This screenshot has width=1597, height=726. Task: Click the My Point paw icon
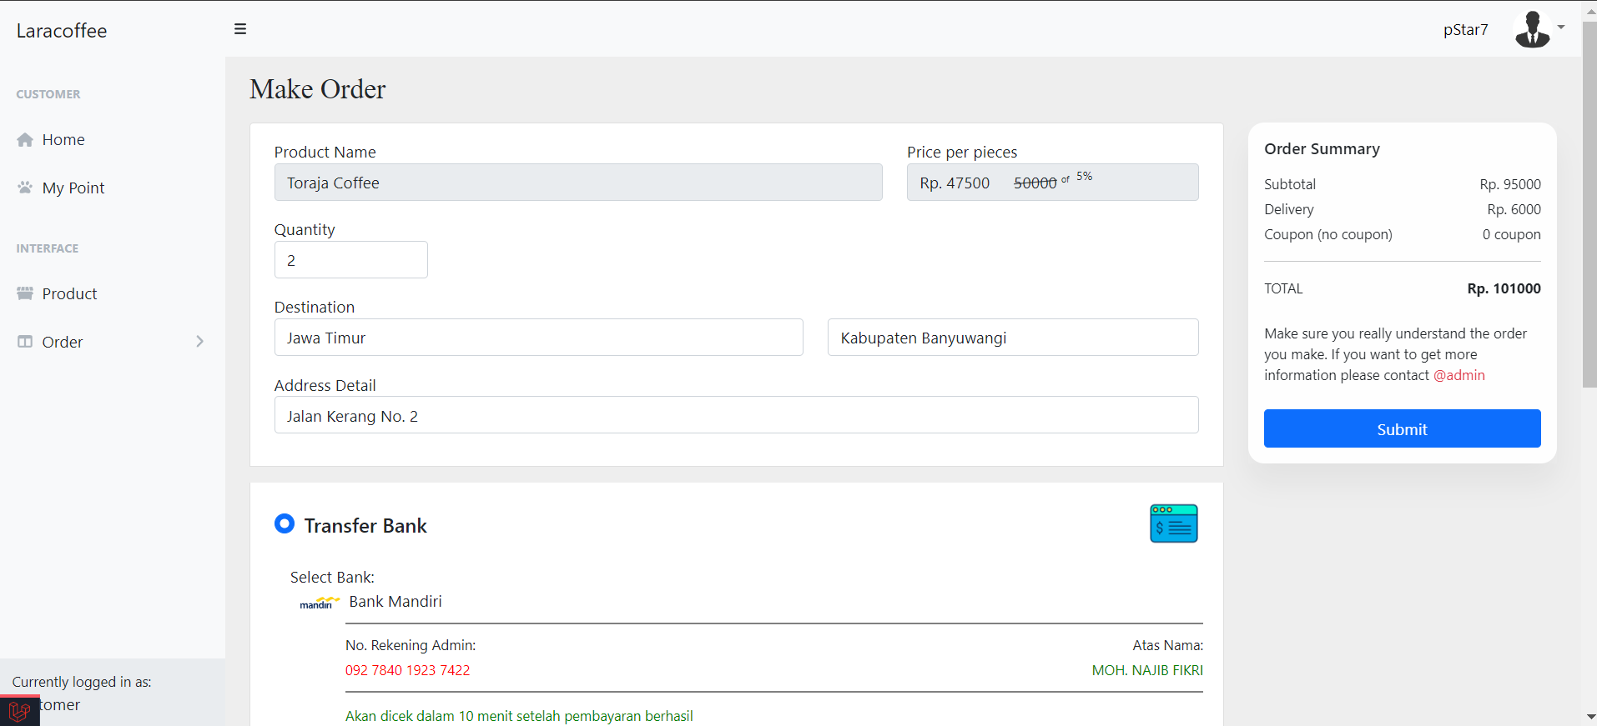point(25,188)
